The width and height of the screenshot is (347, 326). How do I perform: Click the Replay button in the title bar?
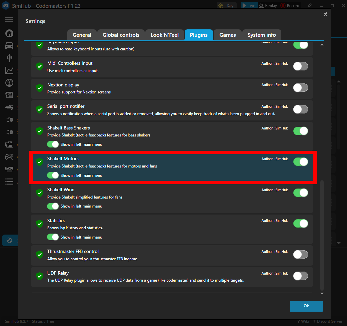point(268,6)
